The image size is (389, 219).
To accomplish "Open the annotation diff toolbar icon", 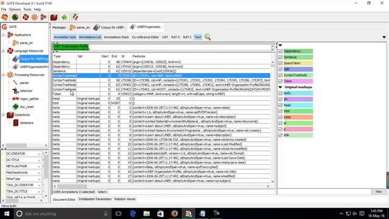I will coord(75,17).
